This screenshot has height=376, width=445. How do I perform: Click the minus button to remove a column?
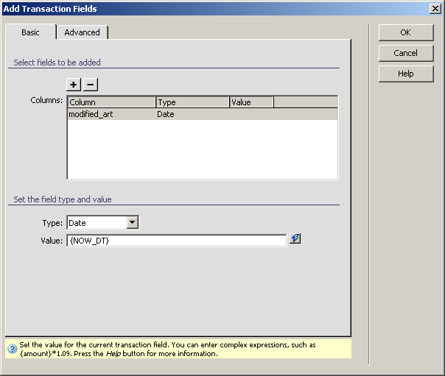pos(90,85)
